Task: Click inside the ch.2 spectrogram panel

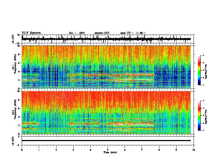Action: pyautogui.click(x=106, y=113)
